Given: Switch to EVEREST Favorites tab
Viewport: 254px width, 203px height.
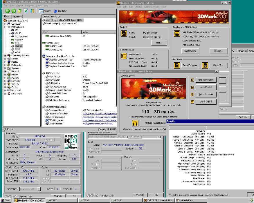Looking at the screenshot, I should click(x=17, y=17).
